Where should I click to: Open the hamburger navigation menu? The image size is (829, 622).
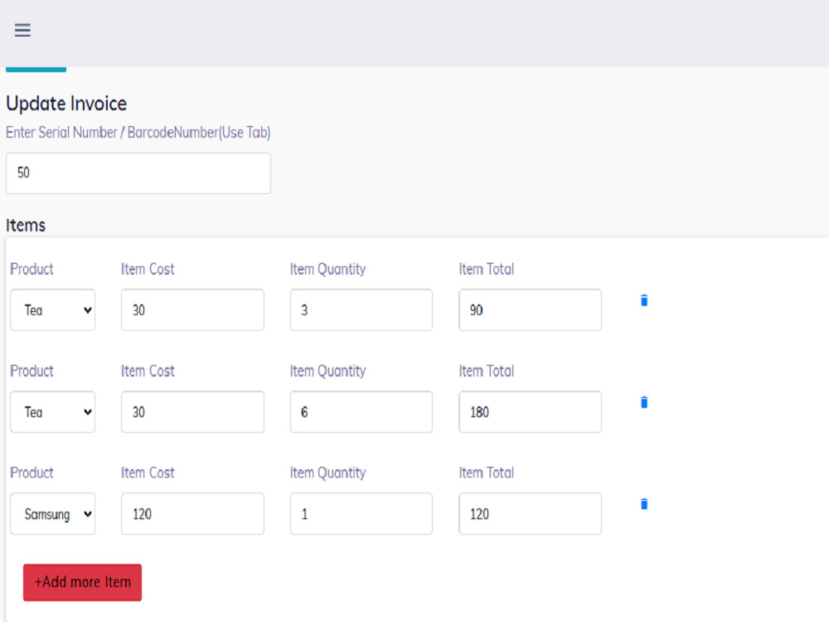tap(22, 30)
